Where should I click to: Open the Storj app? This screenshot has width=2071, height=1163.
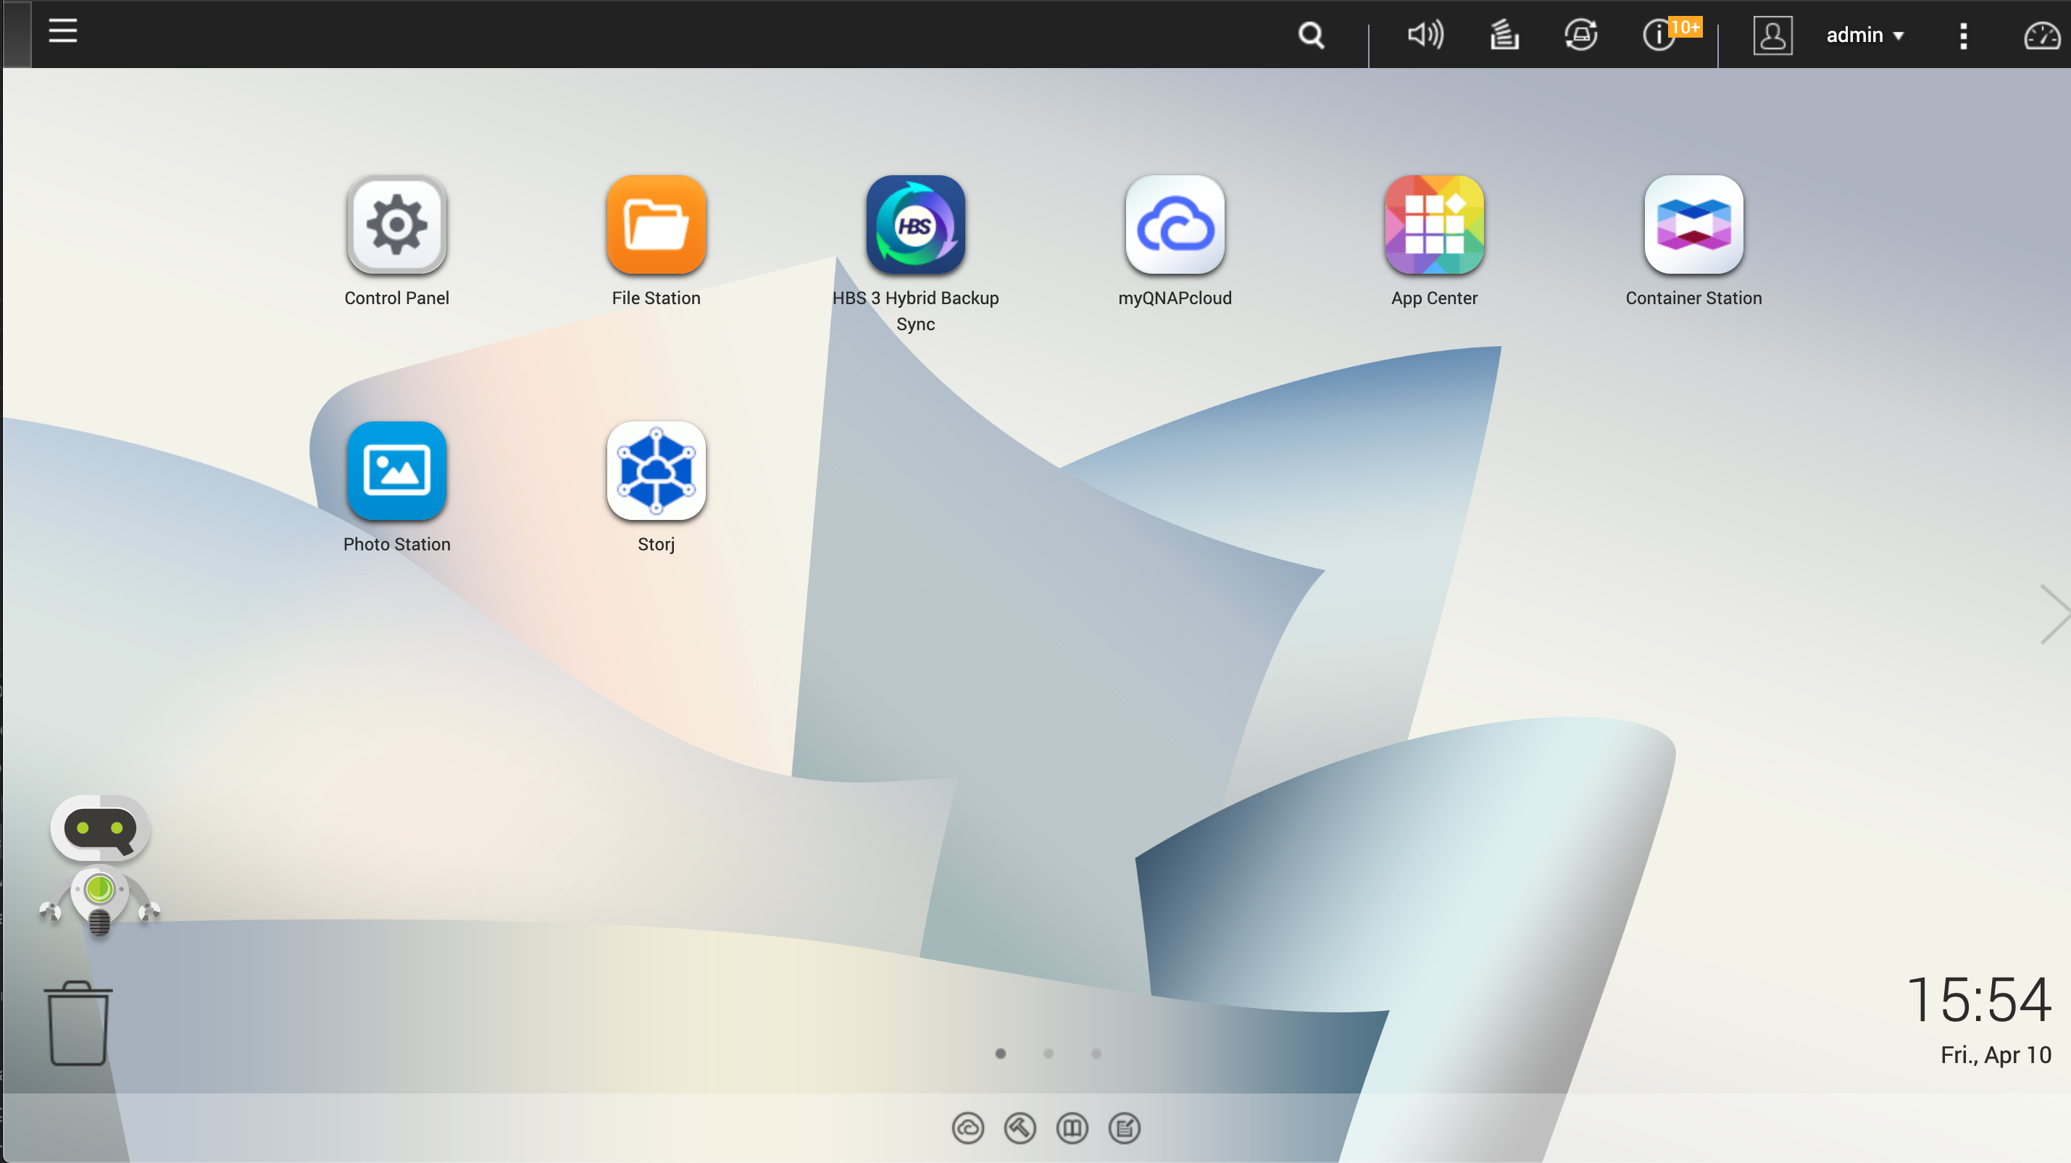pyautogui.click(x=656, y=471)
